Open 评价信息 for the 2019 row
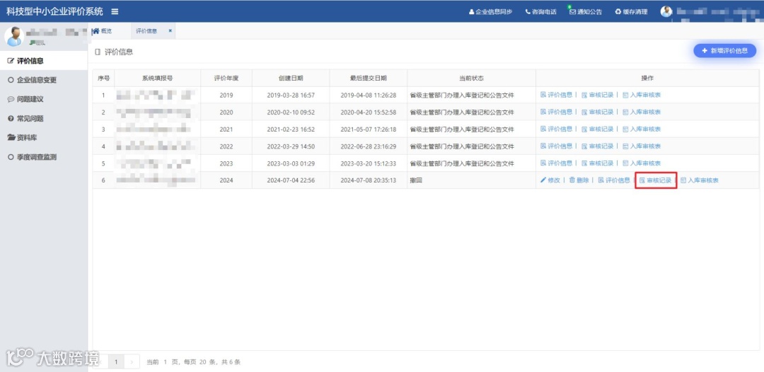This screenshot has height=372, width=764. pos(557,95)
